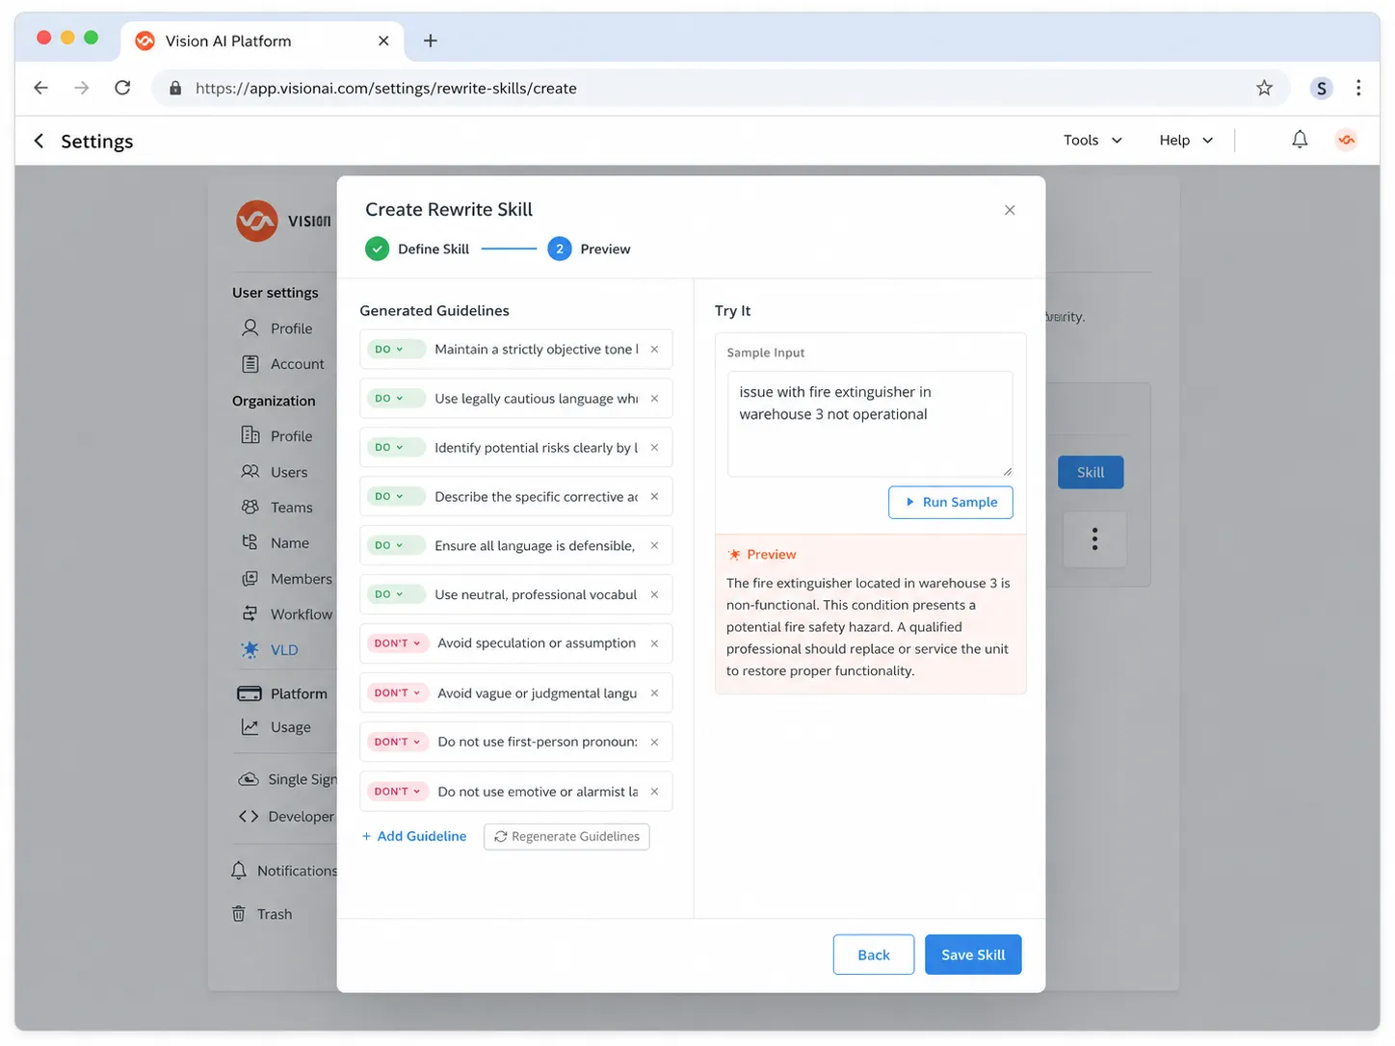Change DON'T type for 'Do not use emotive'
1395x1046 pixels.
point(397,792)
